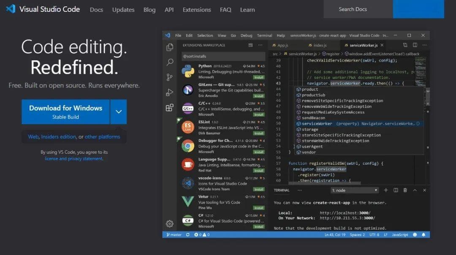
Task: Close the serviceWorker.js tab
Action: pyautogui.click(x=382, y=45)
